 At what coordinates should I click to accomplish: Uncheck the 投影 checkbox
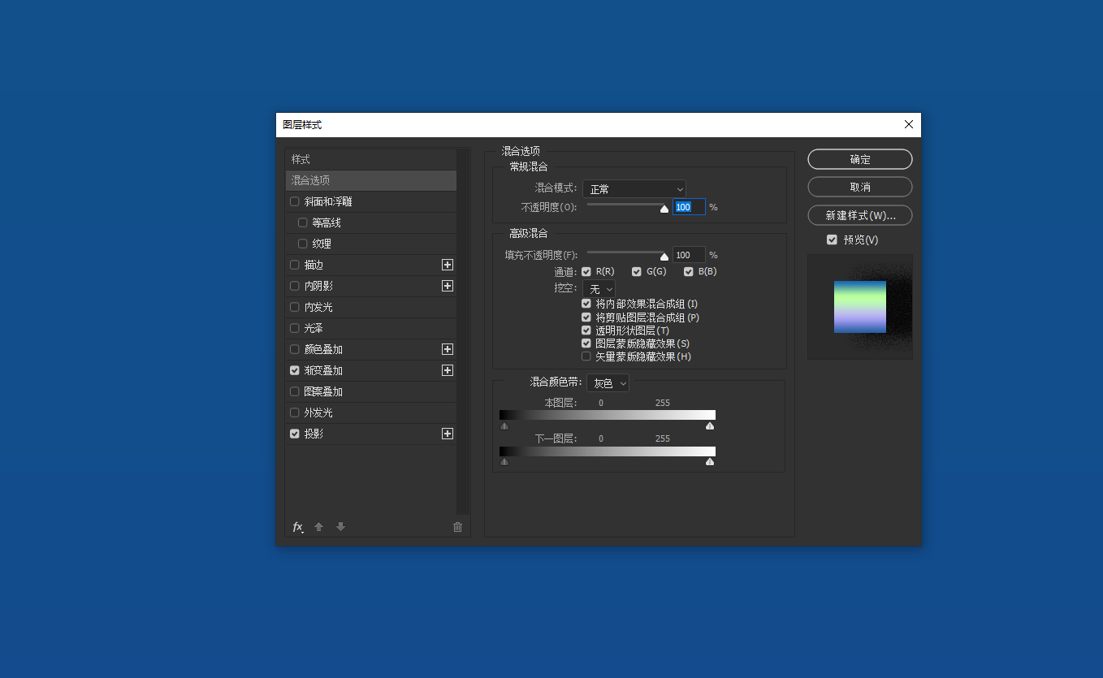pos(295,434)
